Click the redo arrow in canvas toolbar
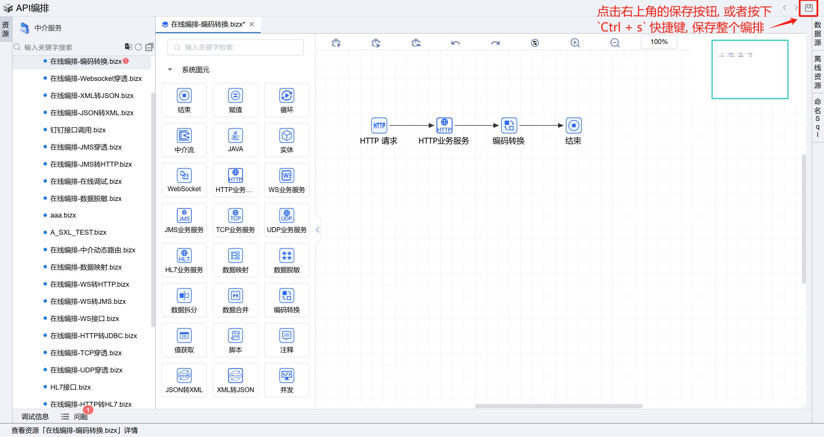This screenshot has height=437, width=824. 495,43
